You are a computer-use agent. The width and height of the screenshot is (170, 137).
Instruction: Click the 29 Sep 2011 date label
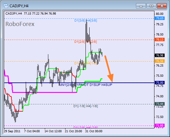[x=12, y=131]
